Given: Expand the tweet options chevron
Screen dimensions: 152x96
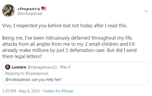Looking at the screenshot, I should click(146, 11).
